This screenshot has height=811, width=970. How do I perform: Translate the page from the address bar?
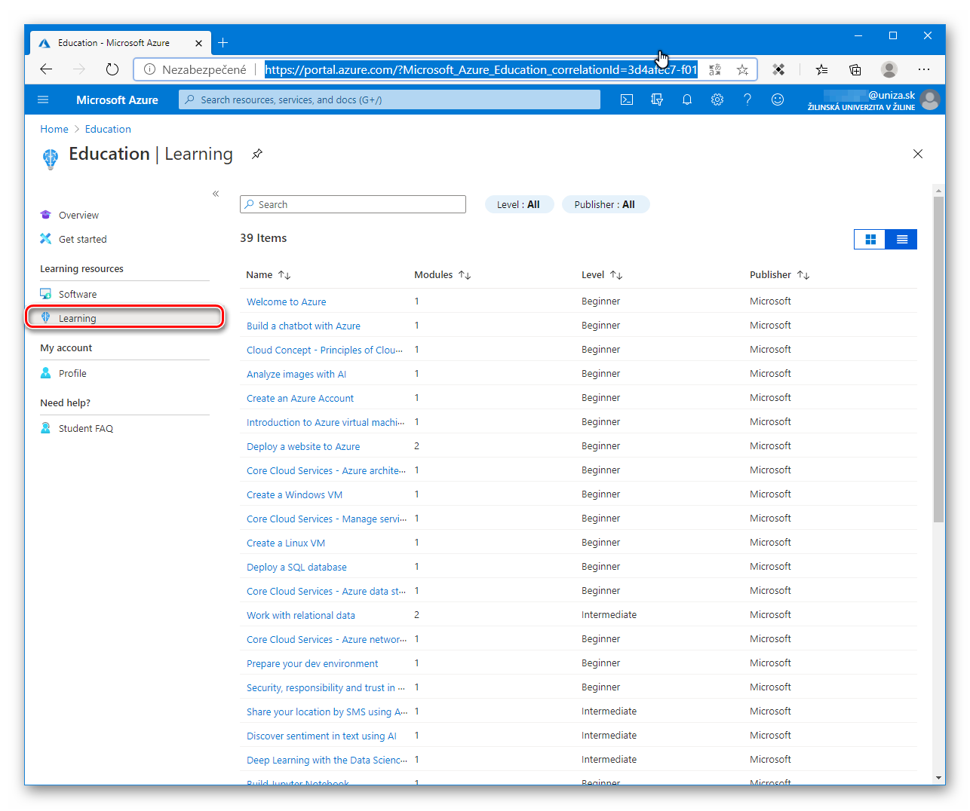[x=714, y=69]
